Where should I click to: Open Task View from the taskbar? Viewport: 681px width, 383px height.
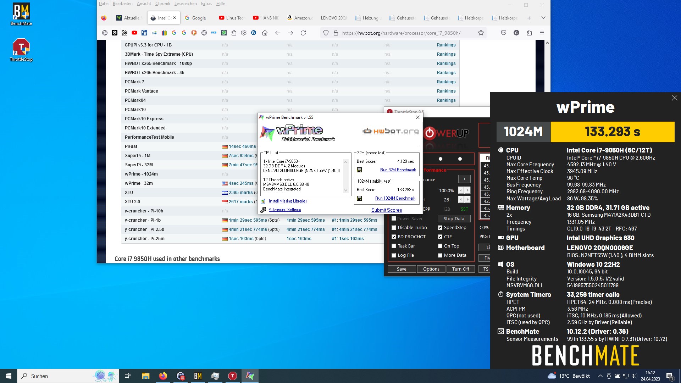tap(128, 376)
